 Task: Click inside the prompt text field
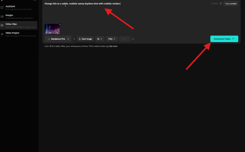click(x=128, y=14)
